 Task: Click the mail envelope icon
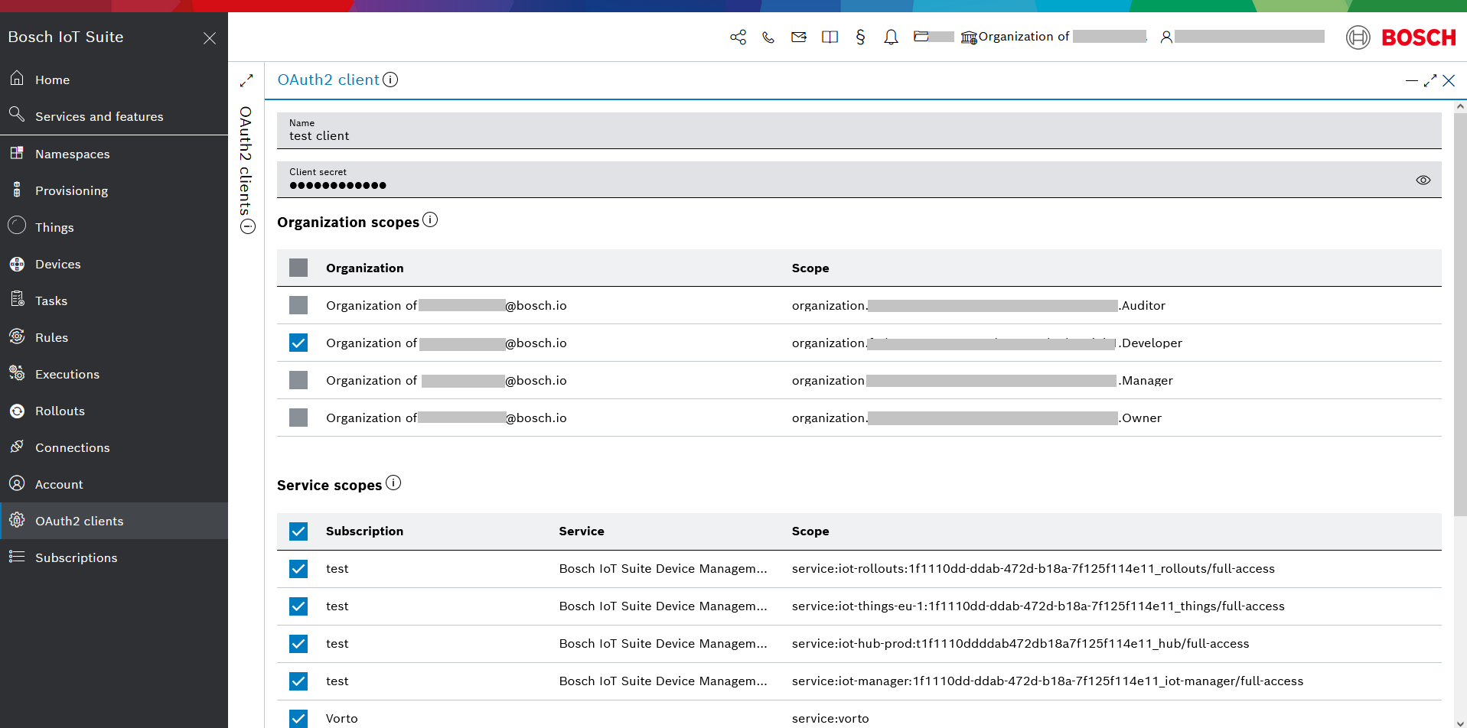click(x=799, y=37)
